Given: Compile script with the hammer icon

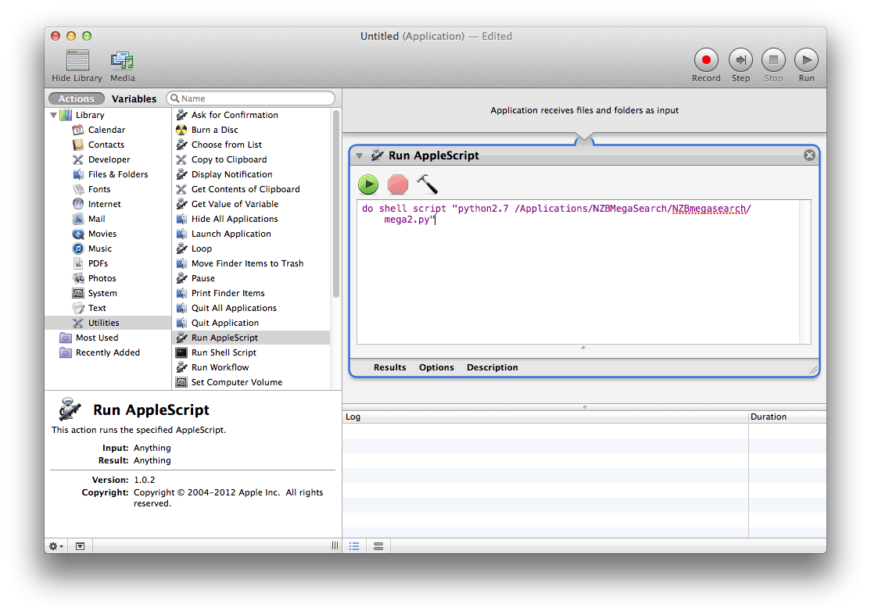Looking at the screenshot, I should pos(427,184).
